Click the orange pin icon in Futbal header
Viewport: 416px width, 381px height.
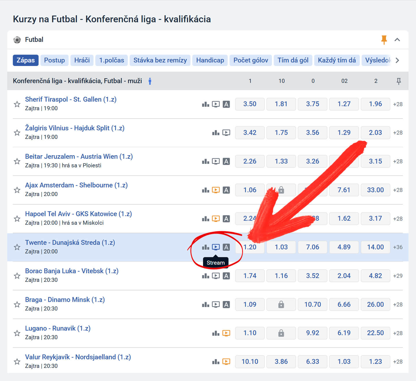(x=384, y=40)
